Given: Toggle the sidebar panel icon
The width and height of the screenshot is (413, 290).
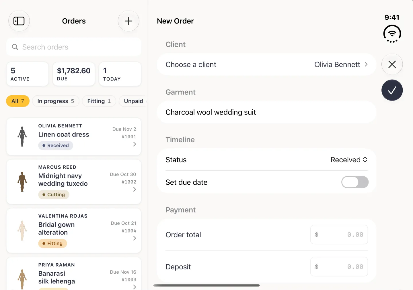Looking at the screenshot, I should pos(19,21).
